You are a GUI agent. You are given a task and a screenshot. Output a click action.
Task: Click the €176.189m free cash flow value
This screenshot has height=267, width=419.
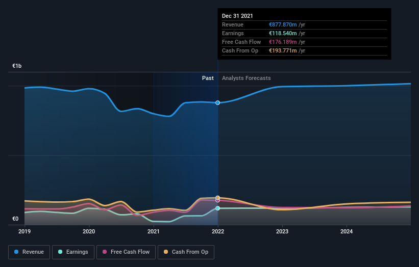(x=283, y=42)
